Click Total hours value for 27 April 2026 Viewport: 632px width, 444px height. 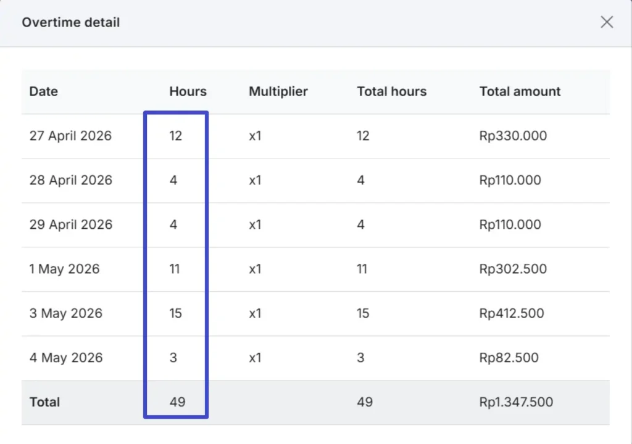(363, 136)
